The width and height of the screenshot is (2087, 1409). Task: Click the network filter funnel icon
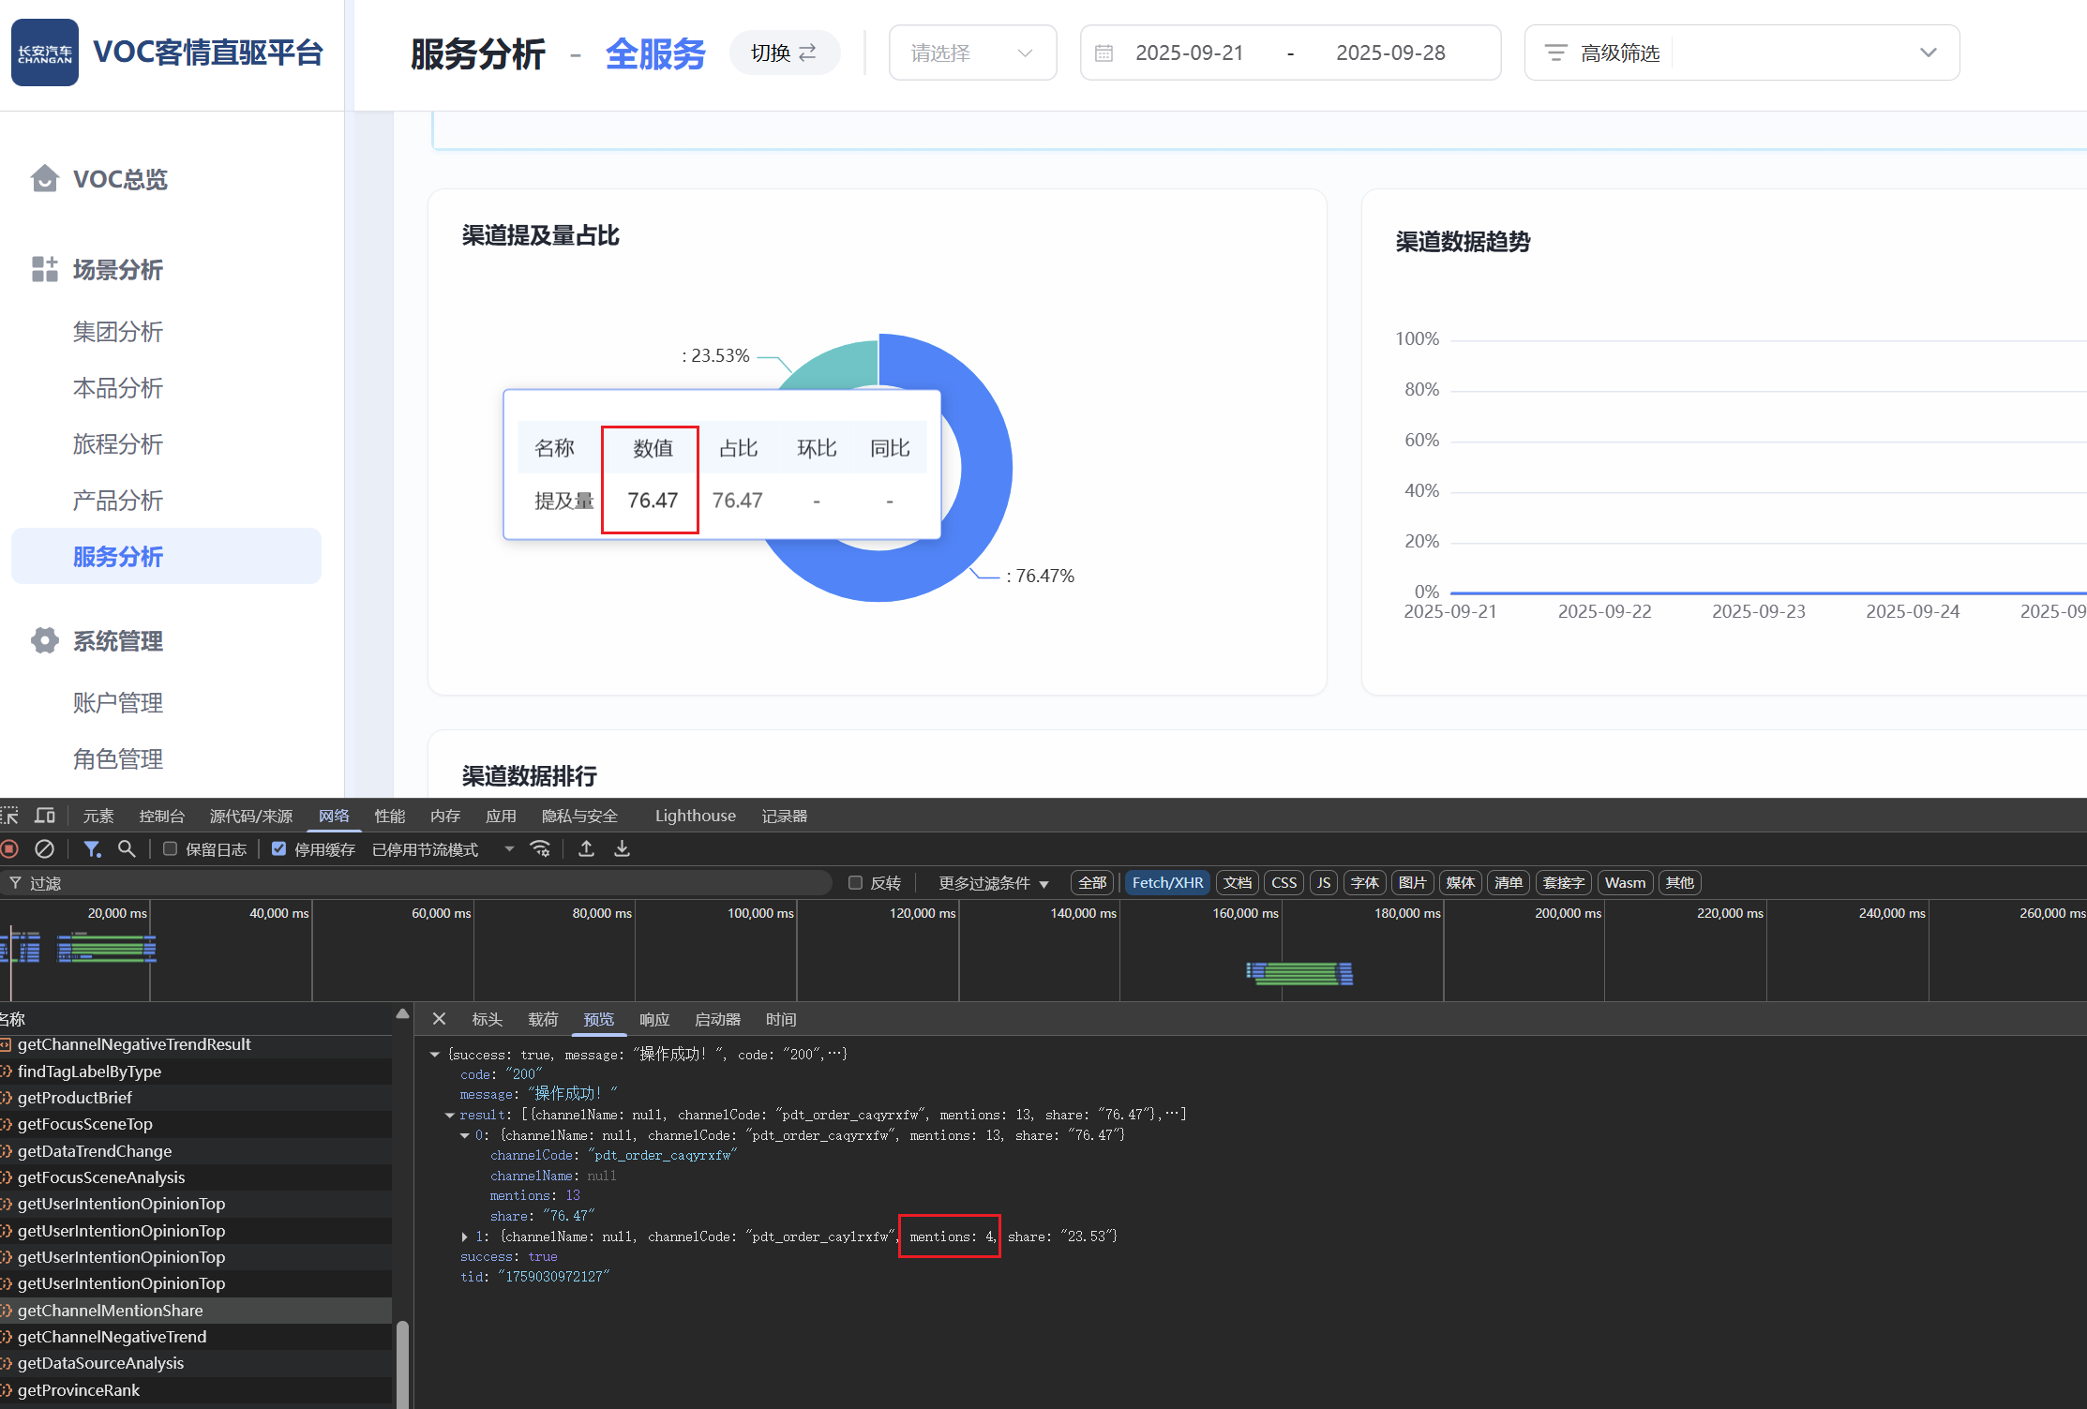(x=92, y=849)
